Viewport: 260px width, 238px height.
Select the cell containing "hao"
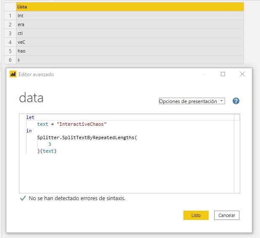click(130, 51)
